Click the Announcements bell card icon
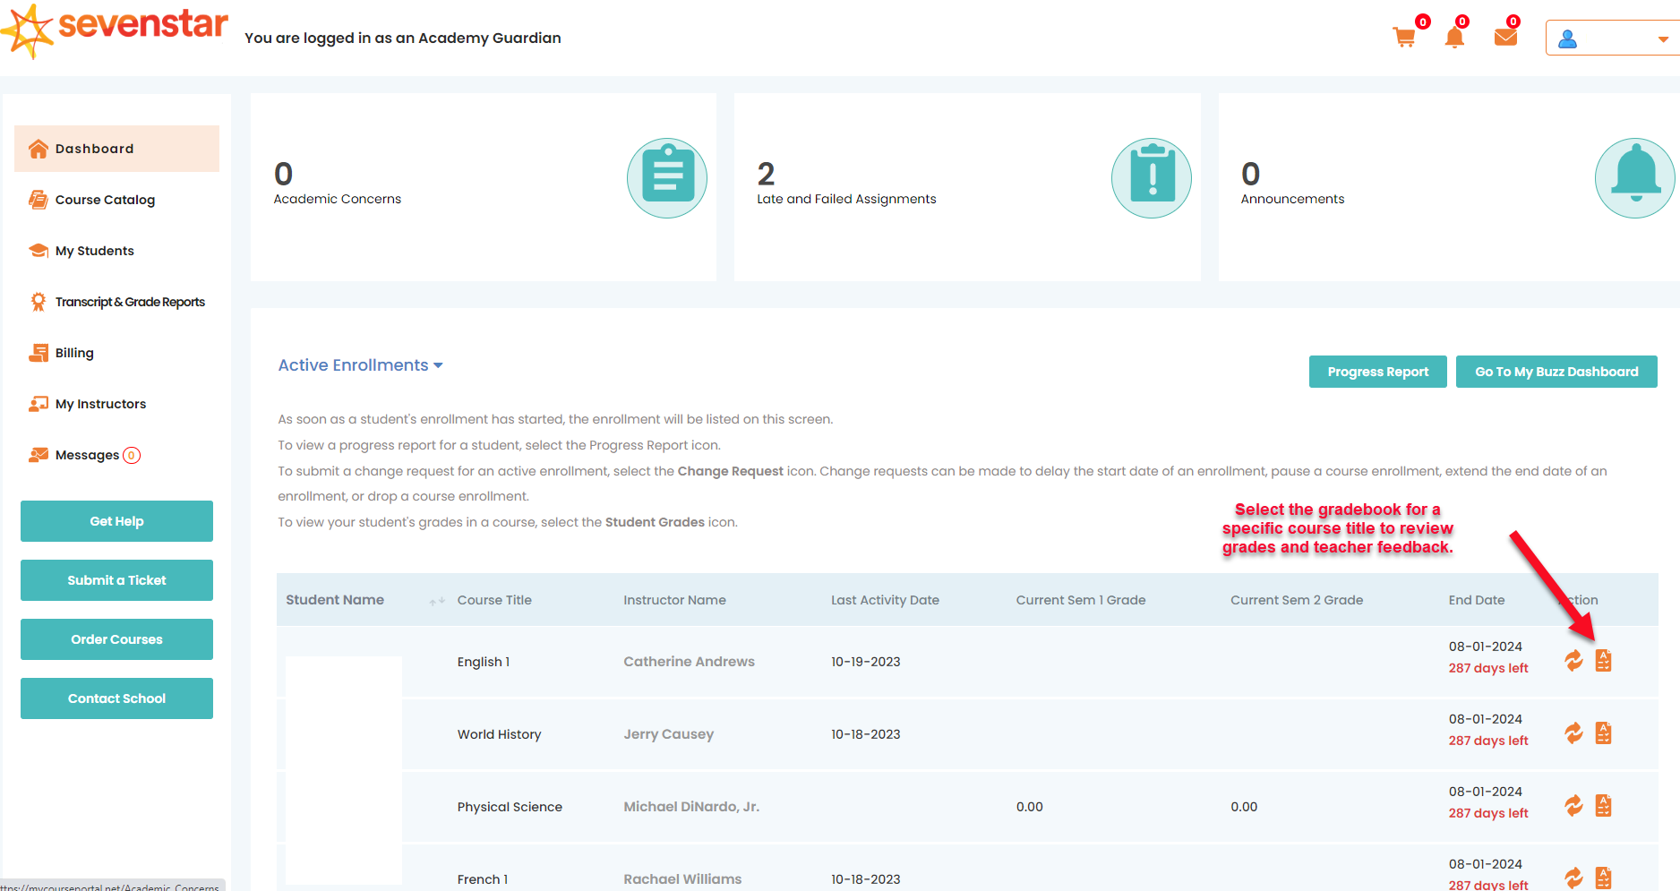Image resolution: width=1680 pixels, height=891 pixels. pyautogui.click(x=1634, y=178)
